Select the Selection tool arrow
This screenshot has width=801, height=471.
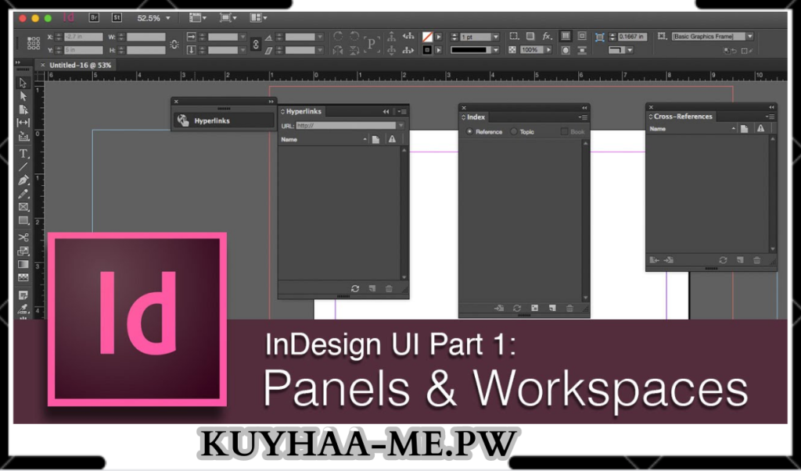click(x=23, y=83)
